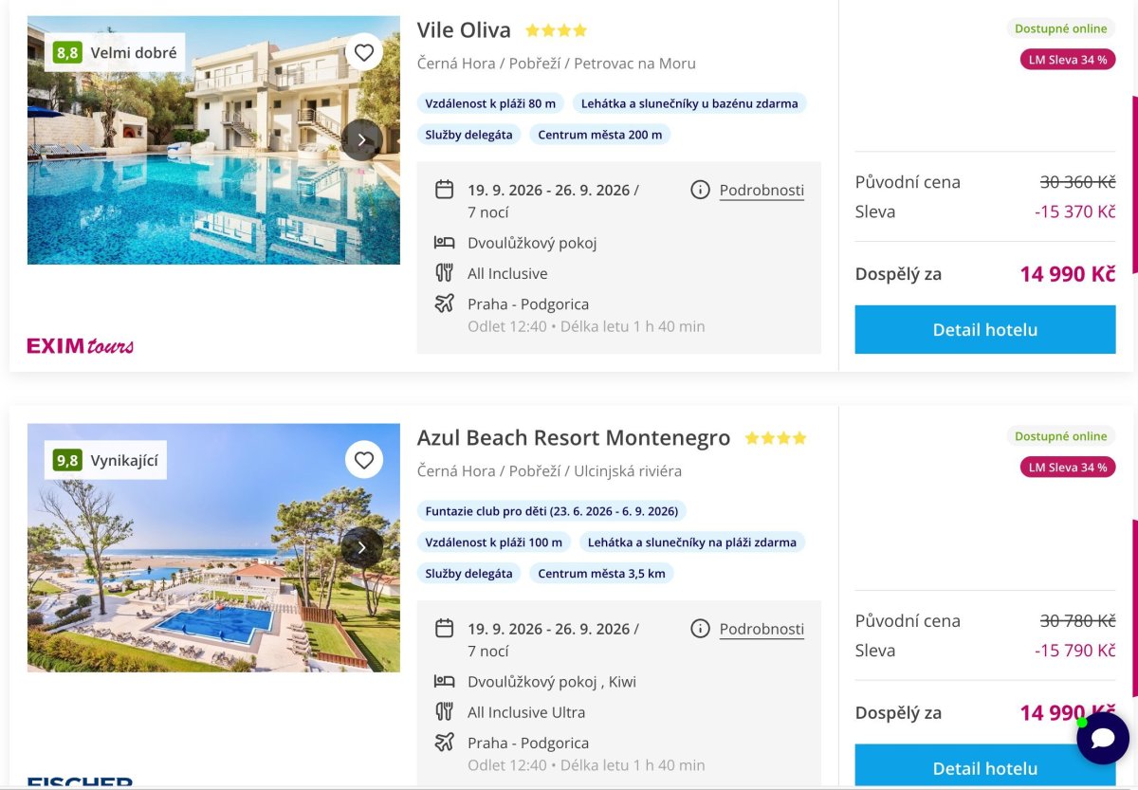Viewport: 1138px width, 790px height.
Task: Click the 9,8 Vynikající rating badge
Action: 105,461
